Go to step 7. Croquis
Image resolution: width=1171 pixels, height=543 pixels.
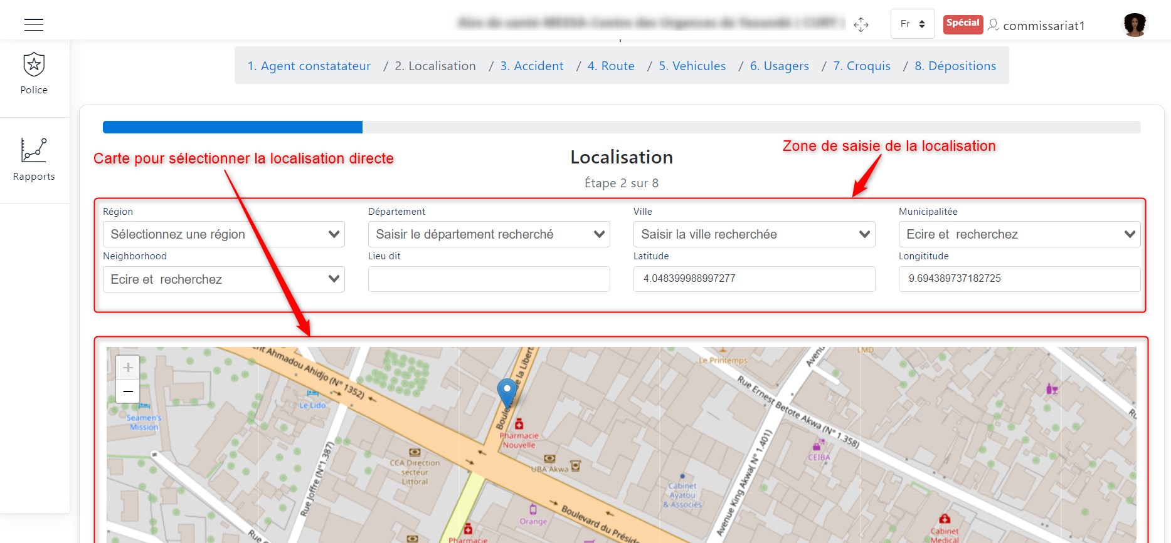click(x=862, y=66)
